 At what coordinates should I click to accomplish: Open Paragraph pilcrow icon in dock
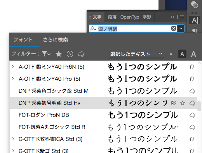[194, 31]
